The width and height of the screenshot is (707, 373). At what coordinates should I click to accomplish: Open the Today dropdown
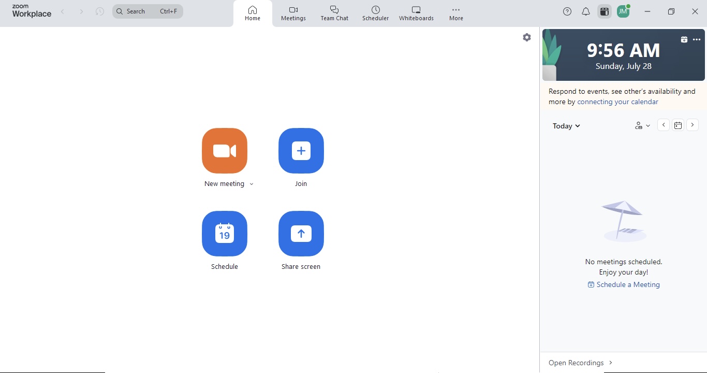(x=566, y=126)
